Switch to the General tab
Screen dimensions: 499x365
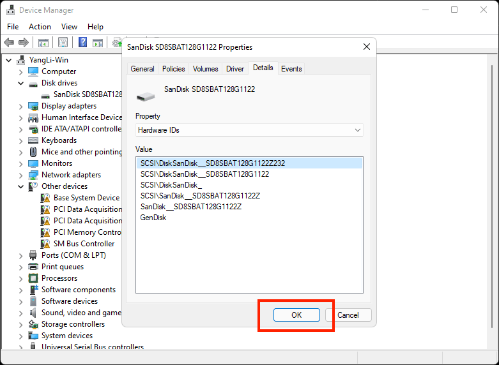click(x=142, y=69)
